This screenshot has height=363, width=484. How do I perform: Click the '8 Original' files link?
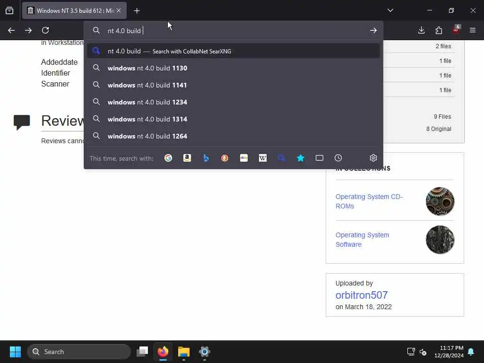tap(439, 129)
